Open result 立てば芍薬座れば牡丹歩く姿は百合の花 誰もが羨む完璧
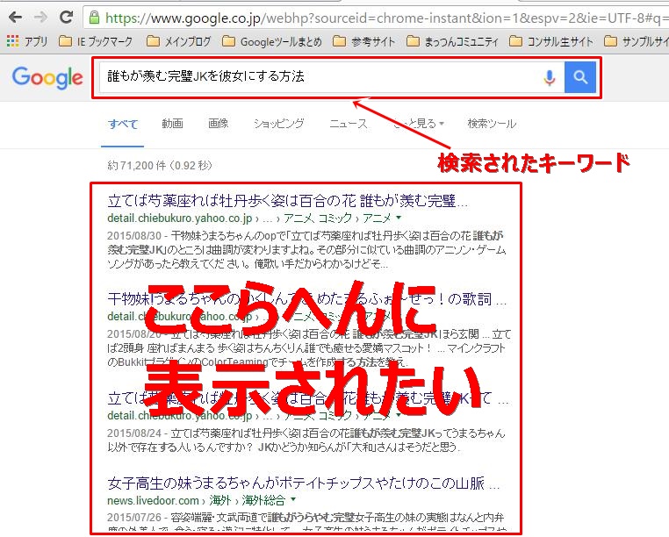The image size is (669, 537). point(288,200)
